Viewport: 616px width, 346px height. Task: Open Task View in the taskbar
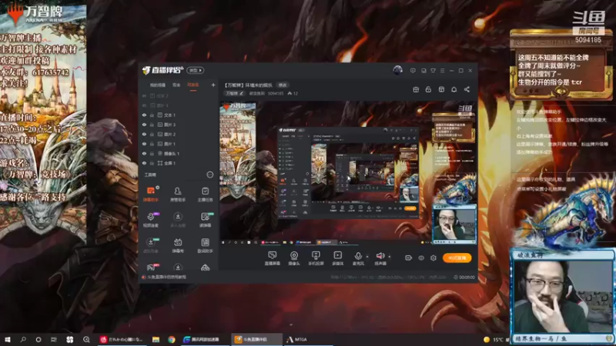pos(54,339)
